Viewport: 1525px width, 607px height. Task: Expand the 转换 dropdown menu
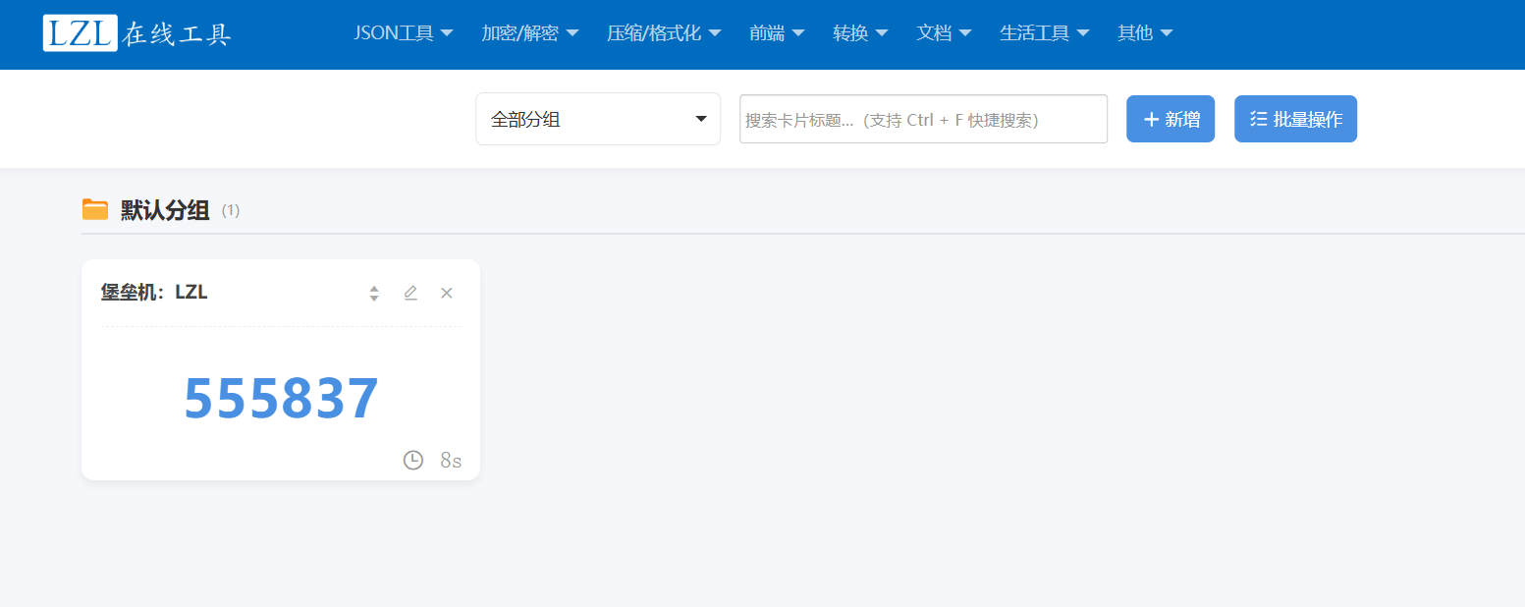pyautogui.click(x=858, y=32)
